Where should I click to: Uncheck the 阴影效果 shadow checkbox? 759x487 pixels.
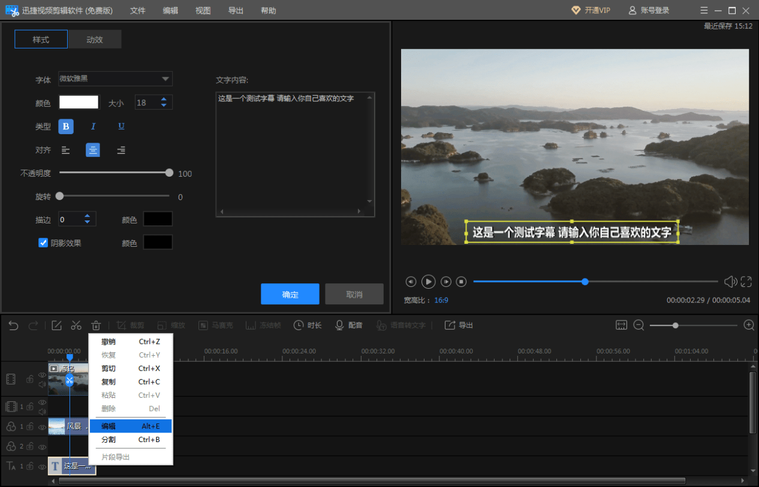(43, 243)
